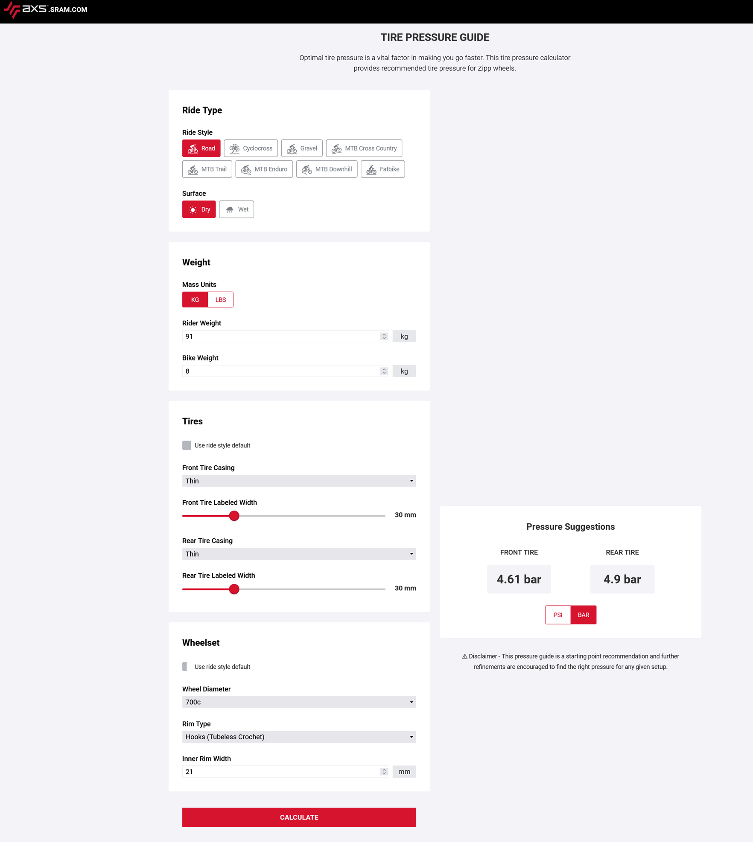Select the BAR pressure unit tab

point(583,615)
